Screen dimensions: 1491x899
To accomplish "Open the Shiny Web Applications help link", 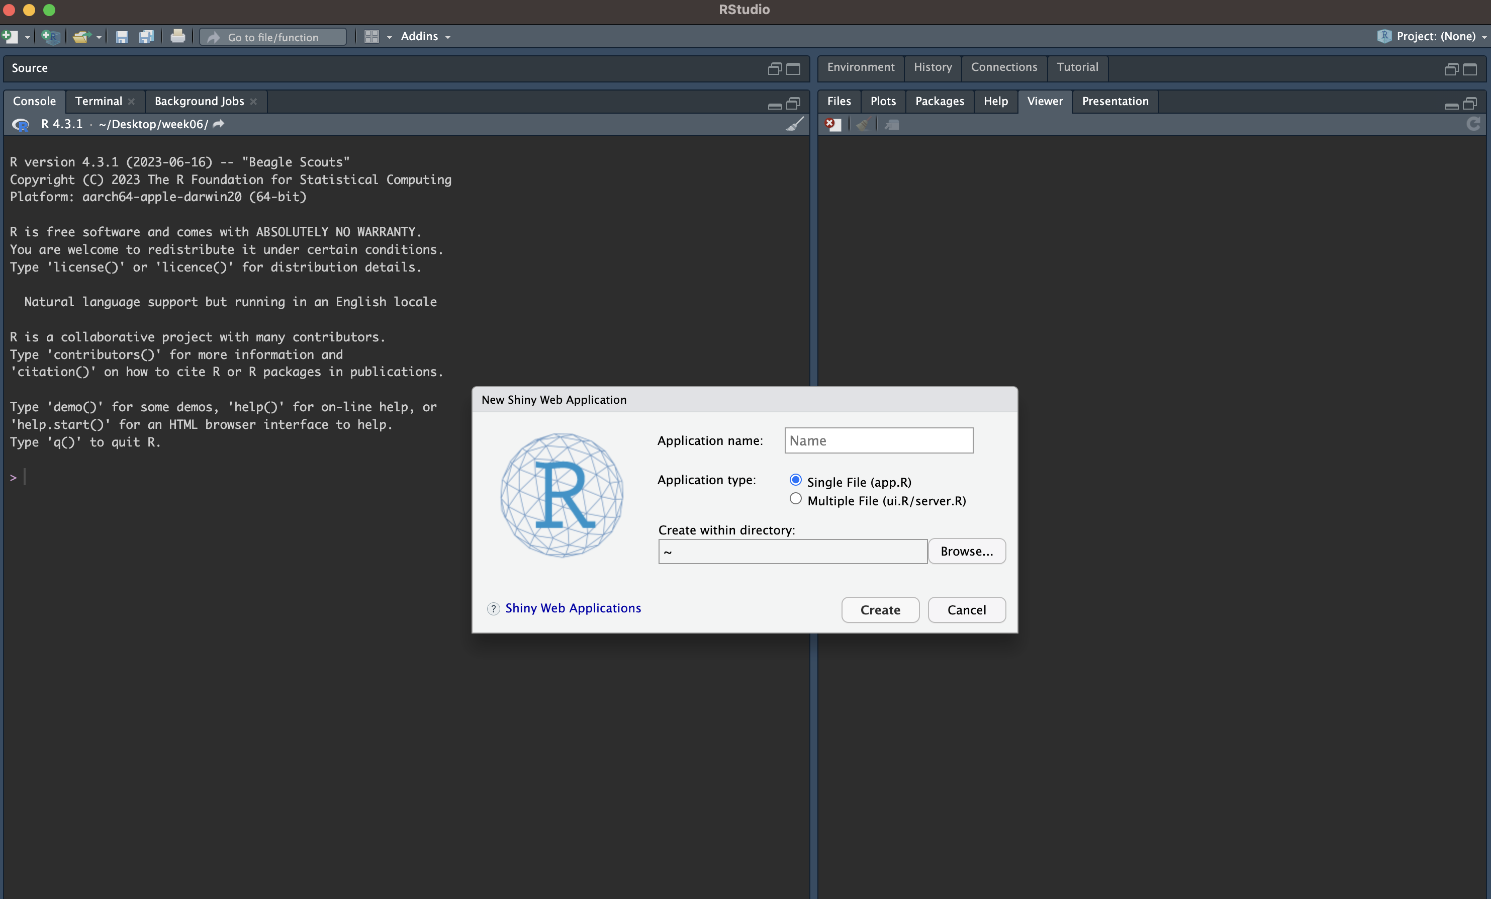I will (573, 608).
